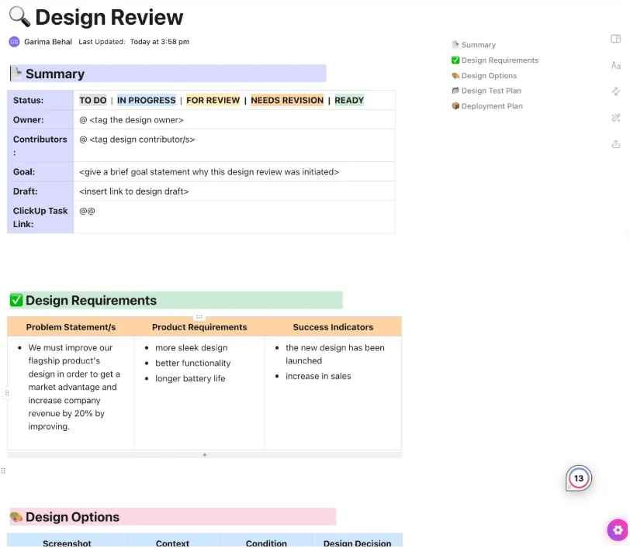Click the Owner tag placeholder cell

coord(234,119)
